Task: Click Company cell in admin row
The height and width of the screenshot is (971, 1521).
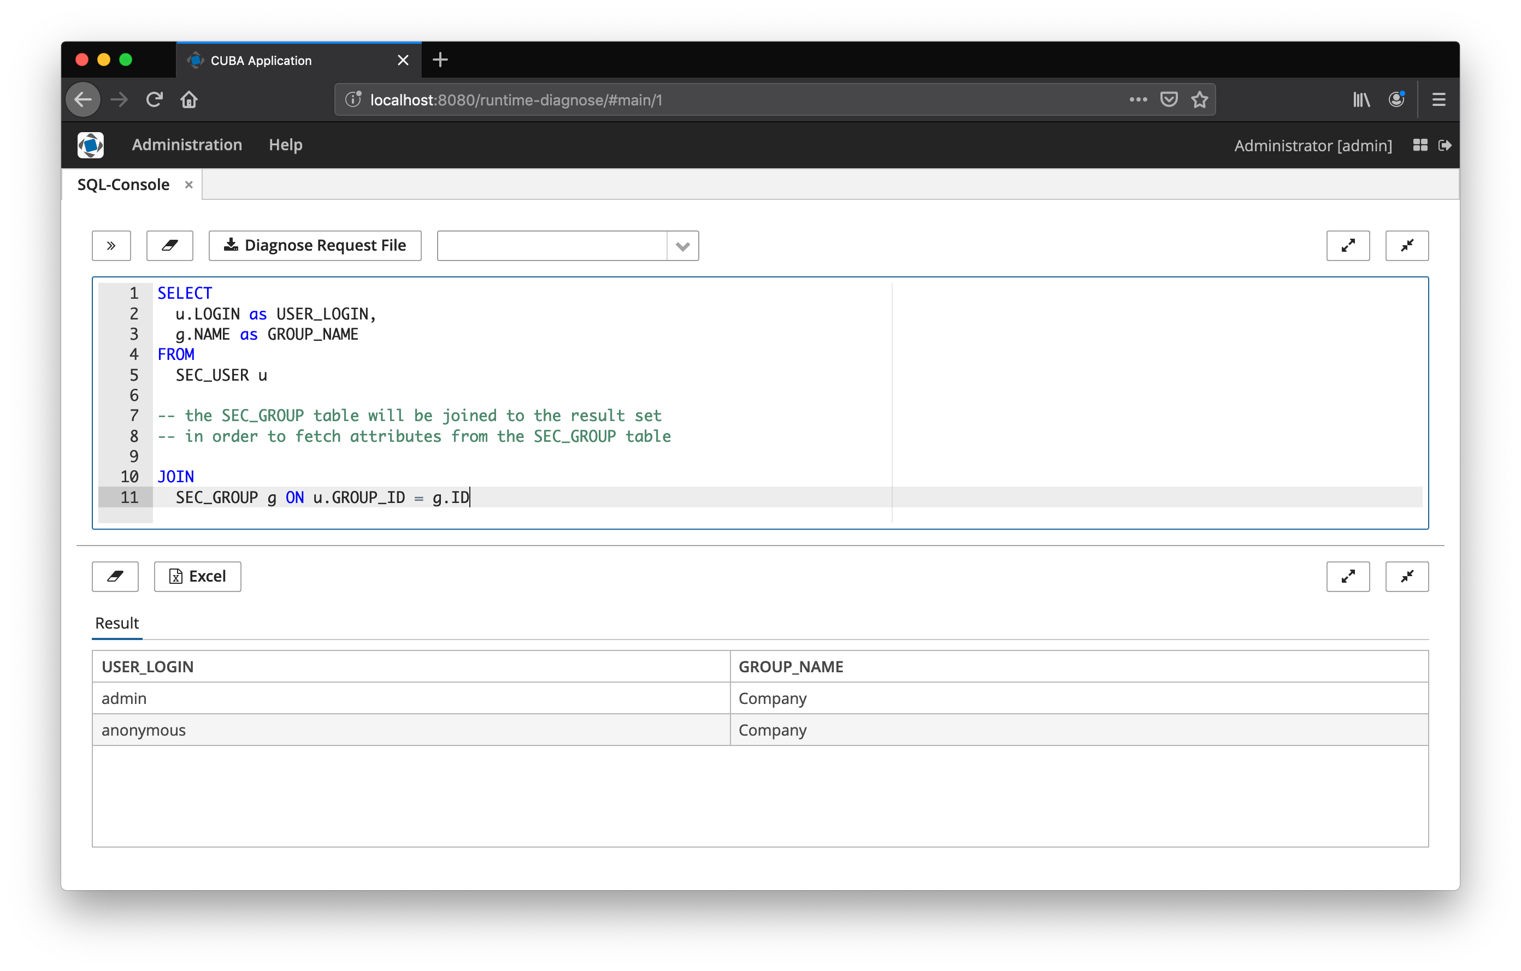Action: click(1079, 698)
